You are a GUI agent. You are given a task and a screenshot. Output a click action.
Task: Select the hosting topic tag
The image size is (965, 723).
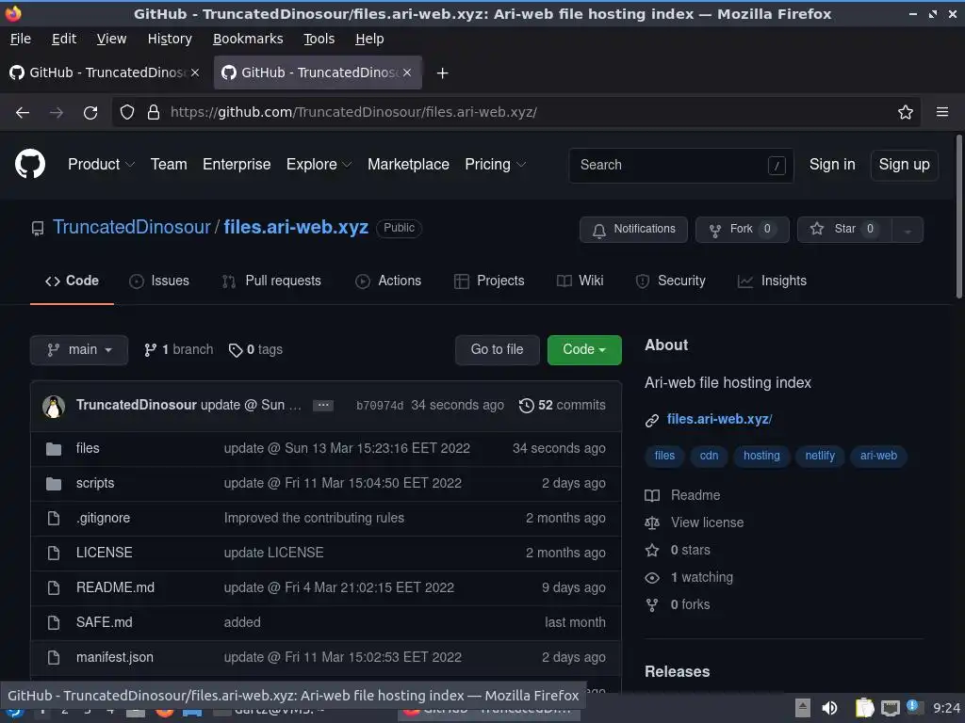point(761,457)
